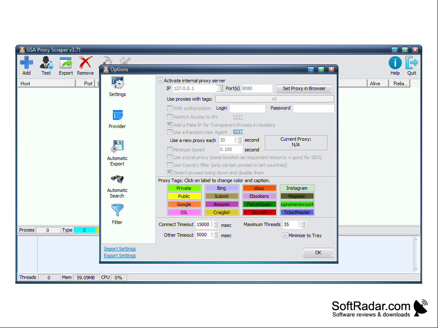Viewport: 438px width, 328px height.
Task: Toggle Add a Fake IP checkbox
Action: (x=170, y=125)
